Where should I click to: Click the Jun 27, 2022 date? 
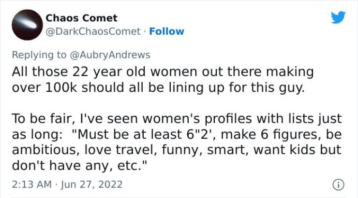(94, 184)
